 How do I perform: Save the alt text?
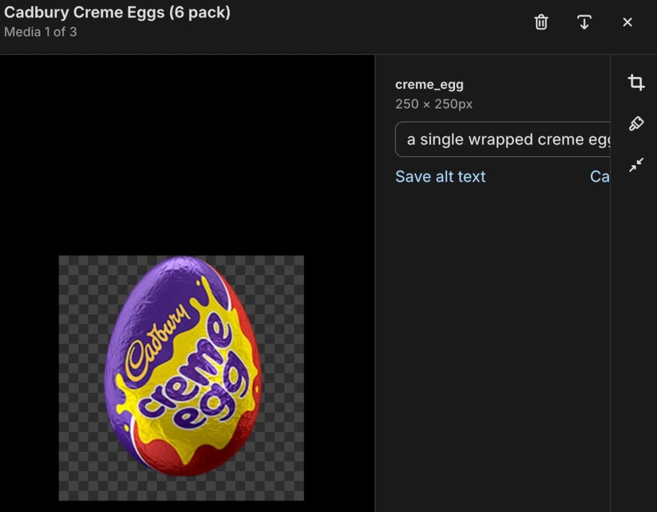click(x=440, y=176)
